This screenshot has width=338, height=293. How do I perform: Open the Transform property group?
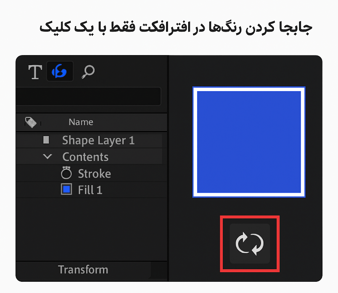click(x=83, y=270)
